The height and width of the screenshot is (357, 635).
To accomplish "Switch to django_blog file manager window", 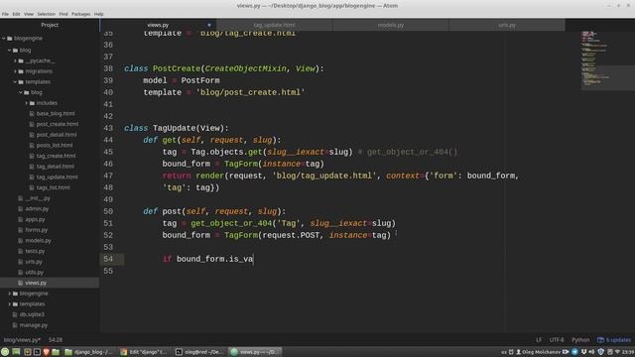I will coord(89,352).
